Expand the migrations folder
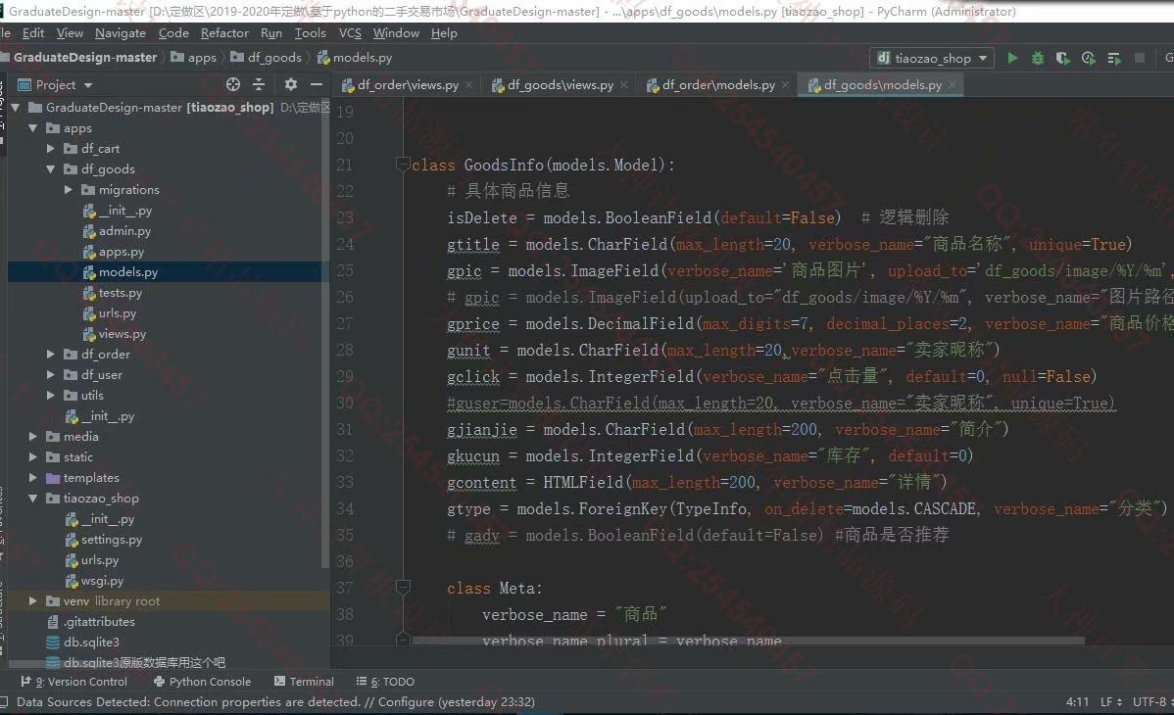The image size is (1174, 715). [69, 189]
